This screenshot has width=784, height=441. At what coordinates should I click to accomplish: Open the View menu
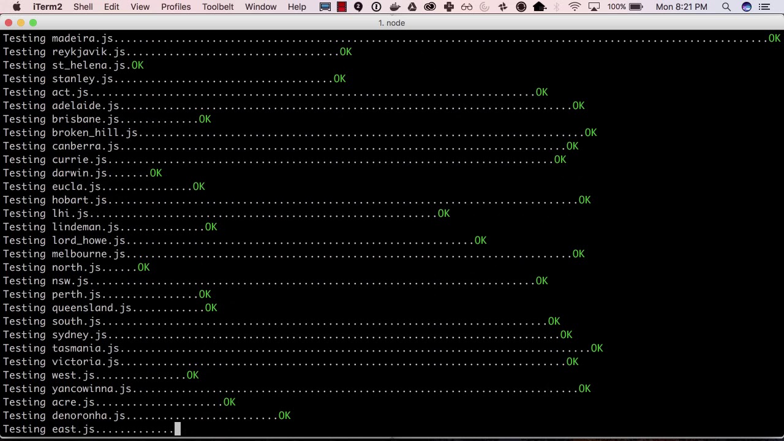pyautogui.click(x=140, y=7)
